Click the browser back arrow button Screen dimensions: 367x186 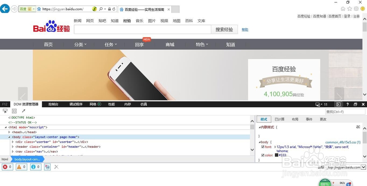click(5, 9)
